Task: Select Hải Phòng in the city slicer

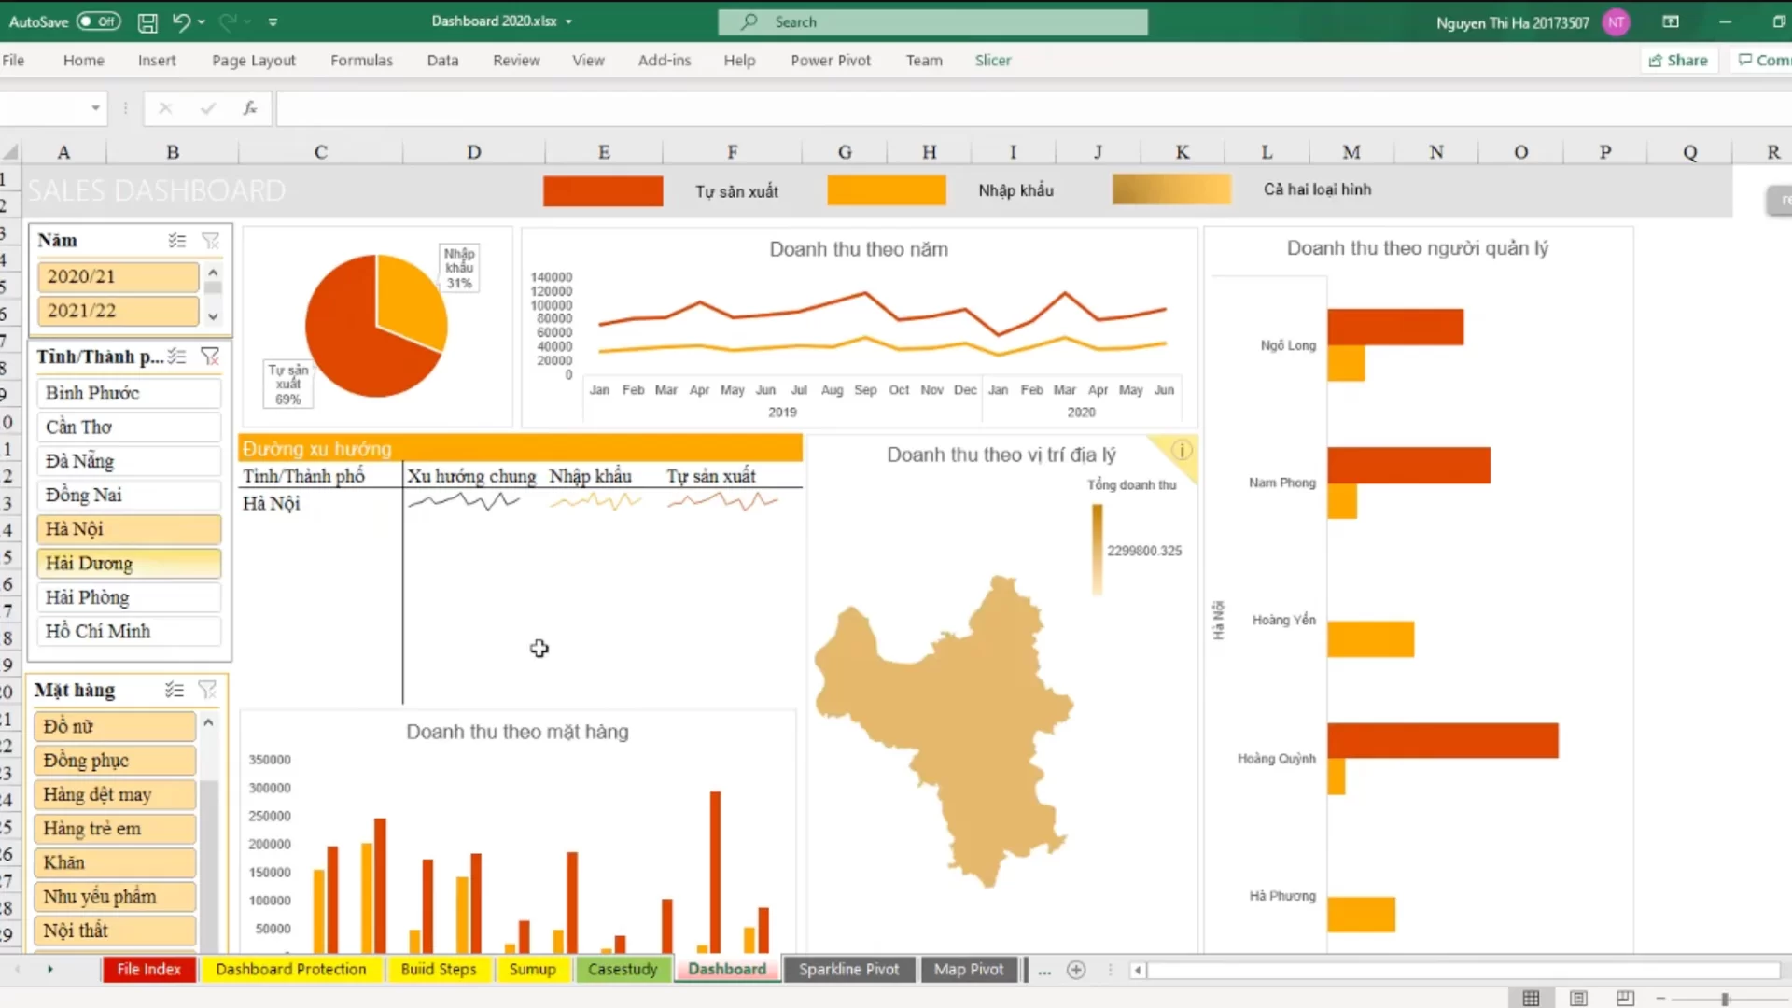Action: coord(128,596)
